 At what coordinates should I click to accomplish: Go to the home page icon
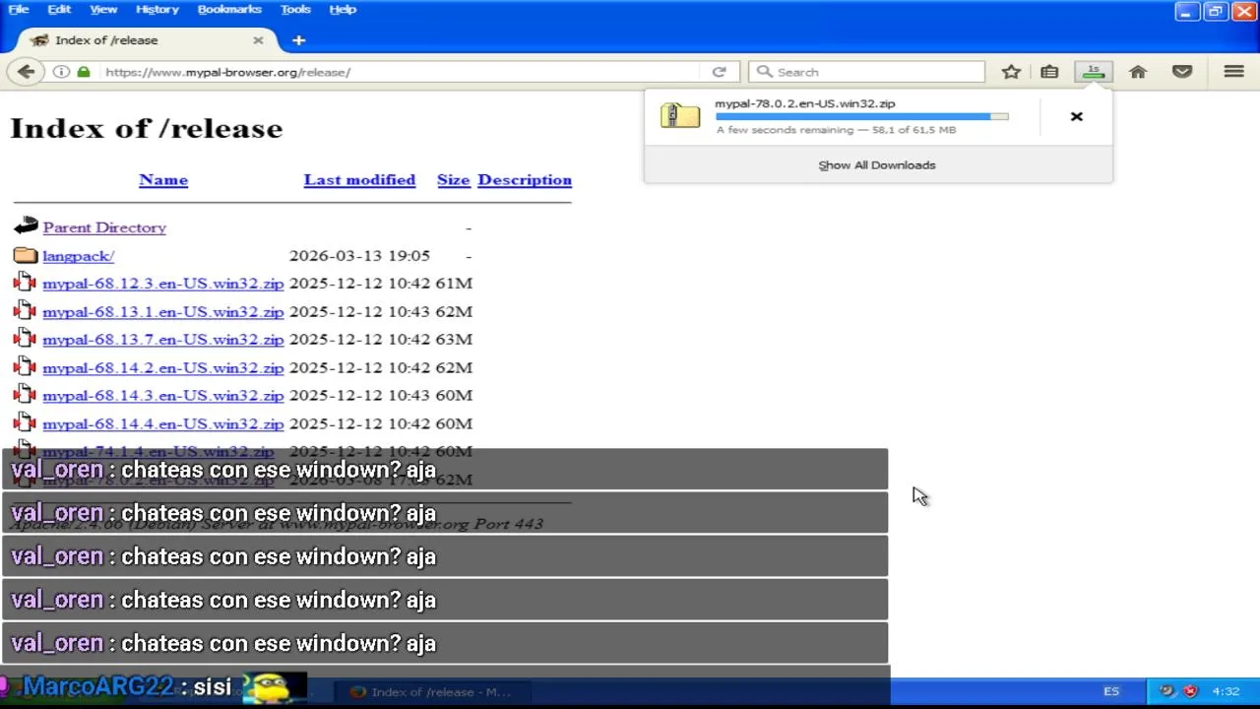tap(1138, 72)
